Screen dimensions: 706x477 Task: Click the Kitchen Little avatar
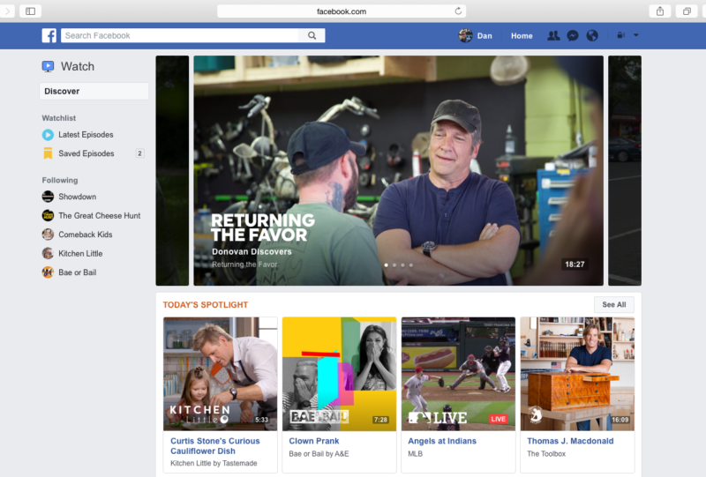tap(48, 253)
